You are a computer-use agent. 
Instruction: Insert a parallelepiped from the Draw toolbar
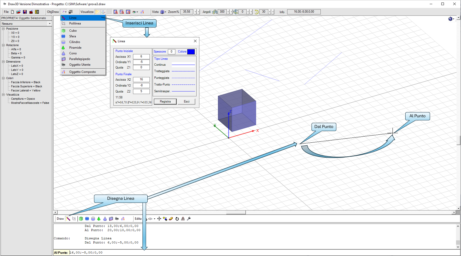(x=111, y=219)
